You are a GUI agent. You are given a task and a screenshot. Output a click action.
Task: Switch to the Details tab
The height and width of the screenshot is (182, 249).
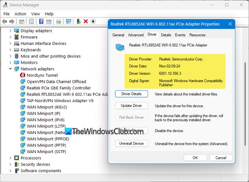(x=166, y=35)
